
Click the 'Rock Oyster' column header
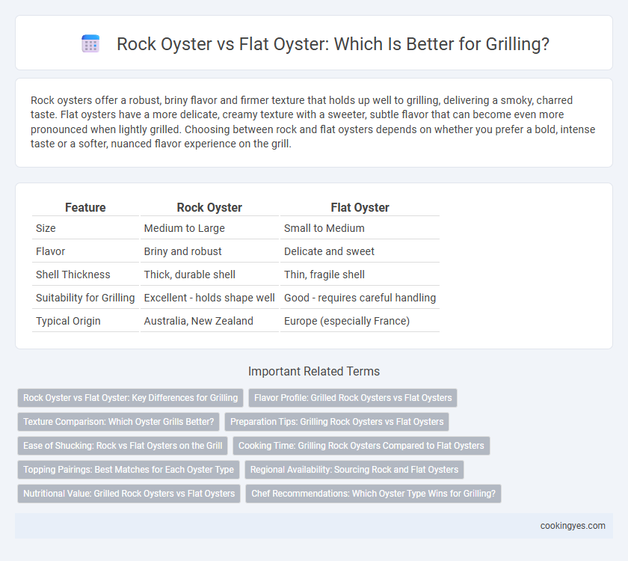[x=209, y=208]
